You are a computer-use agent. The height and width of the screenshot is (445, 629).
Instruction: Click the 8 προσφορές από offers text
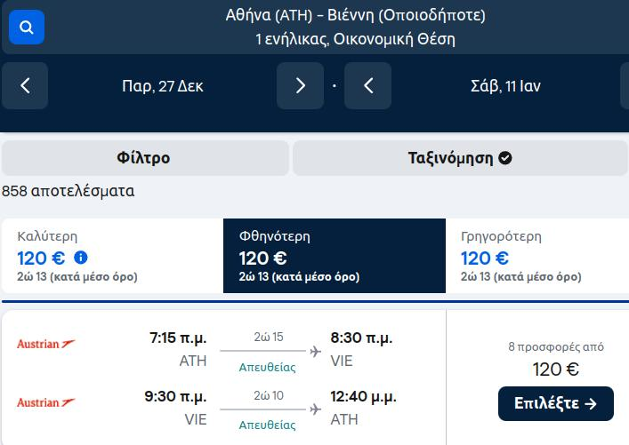click(556, 346)
